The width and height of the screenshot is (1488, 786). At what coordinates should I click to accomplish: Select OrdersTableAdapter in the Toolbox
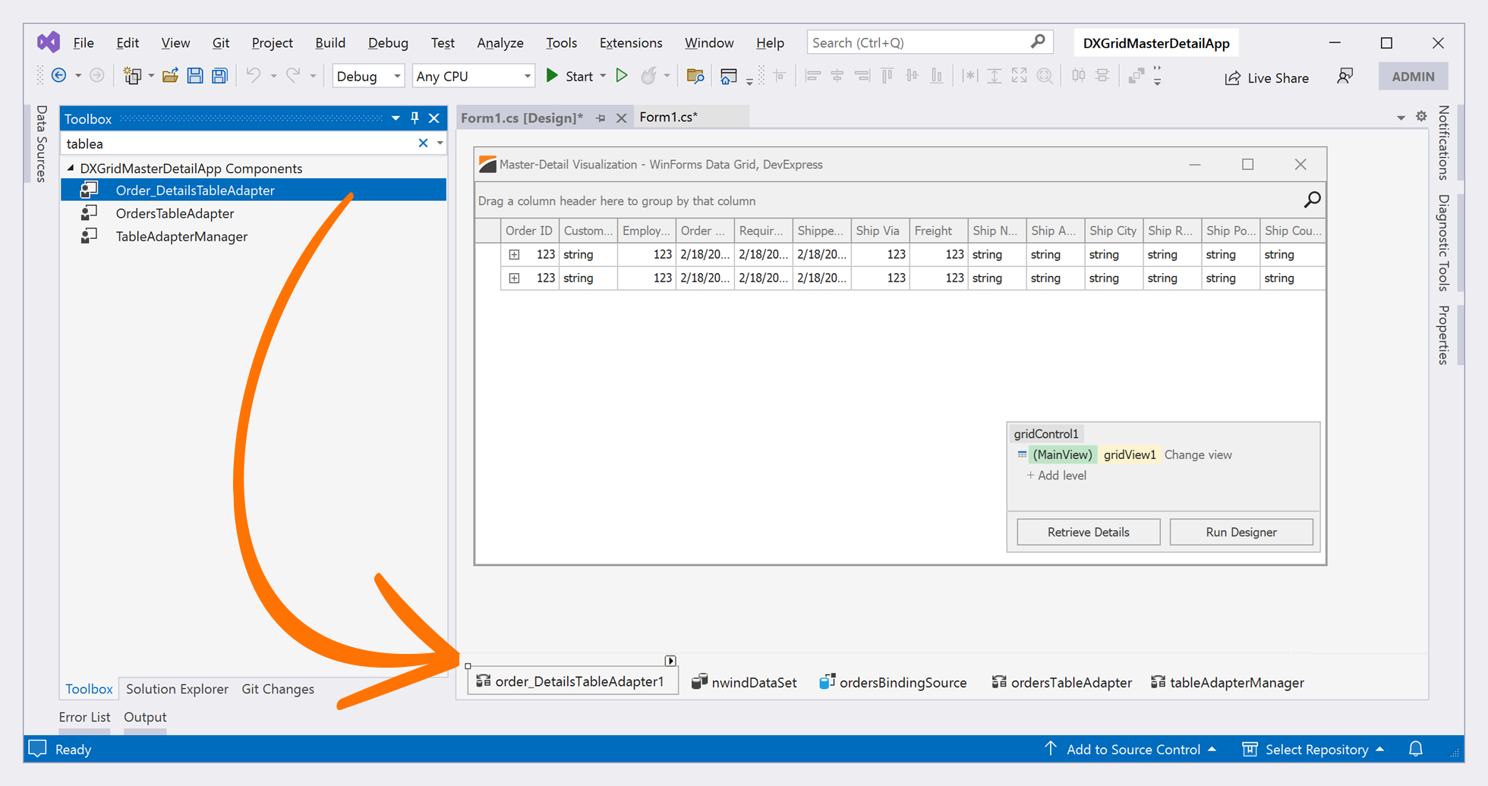coord(175,213)
